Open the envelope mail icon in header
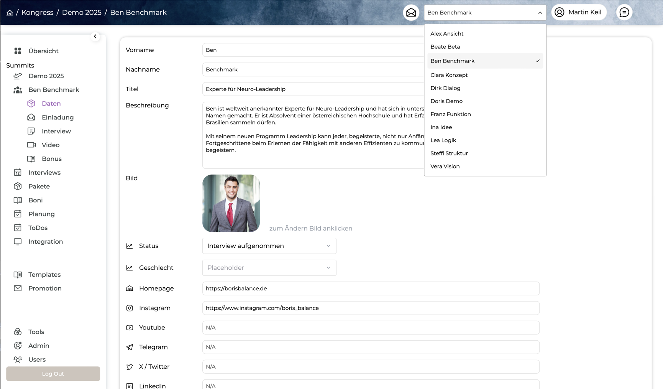This screenshot has height=389, width=663. coord(411,13)
